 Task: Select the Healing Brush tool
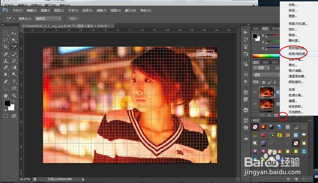[6, 54]
